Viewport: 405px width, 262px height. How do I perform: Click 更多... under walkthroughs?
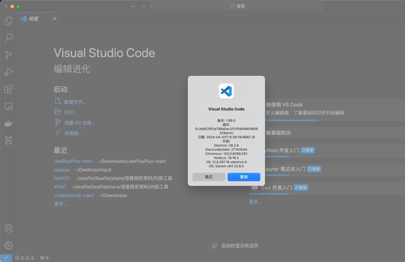tap(255, 202)
